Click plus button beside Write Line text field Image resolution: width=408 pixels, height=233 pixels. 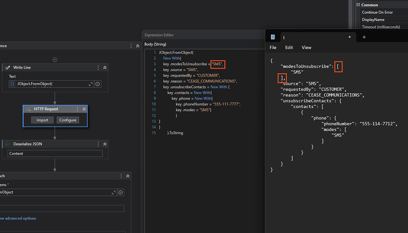(98, 84)
